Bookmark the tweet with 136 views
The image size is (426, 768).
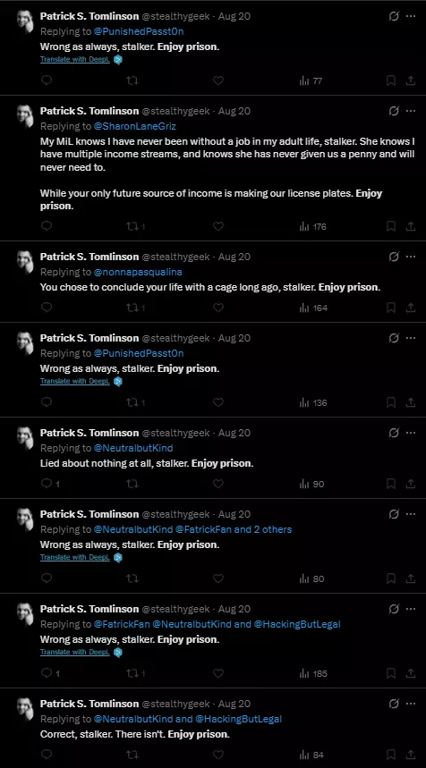[391, 403]
